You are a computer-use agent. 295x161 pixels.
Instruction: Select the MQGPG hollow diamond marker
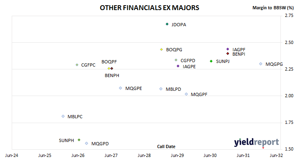pyautogui.click(x=261, y=64)
